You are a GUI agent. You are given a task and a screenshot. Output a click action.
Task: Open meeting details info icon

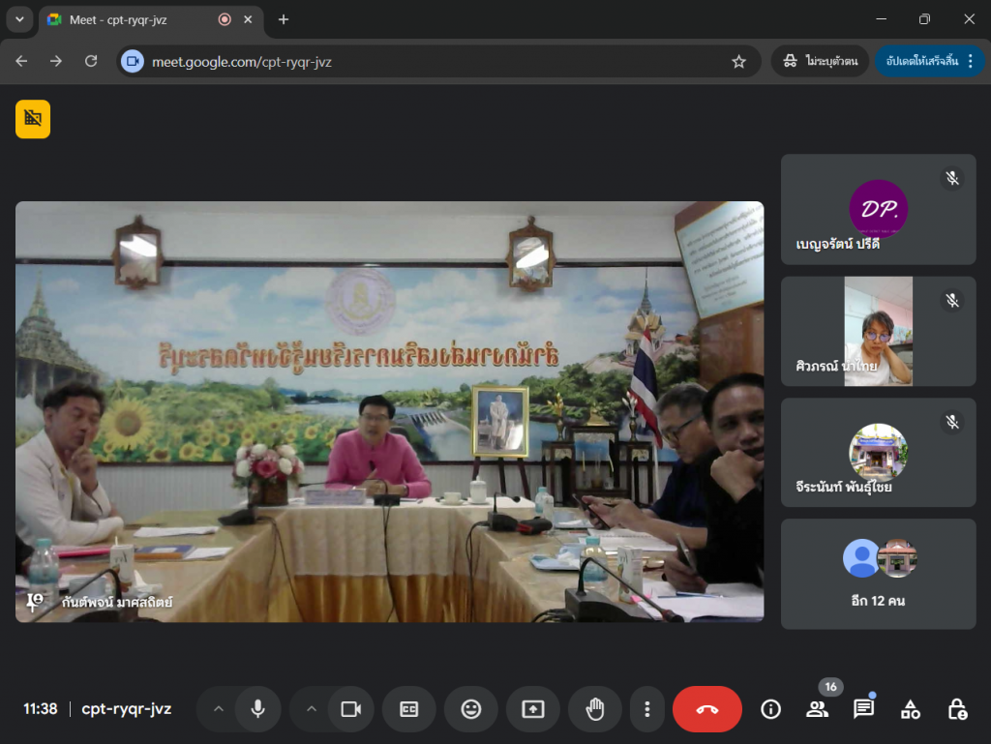pyautogui.click(x=770, y=709)
